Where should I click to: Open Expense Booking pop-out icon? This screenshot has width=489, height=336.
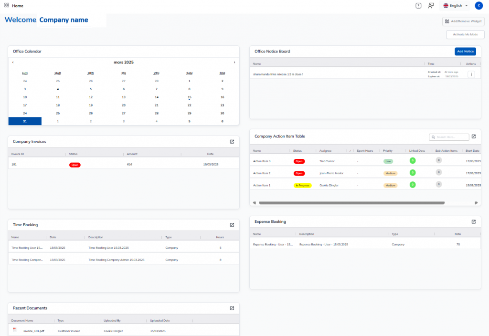coord(474,222)
